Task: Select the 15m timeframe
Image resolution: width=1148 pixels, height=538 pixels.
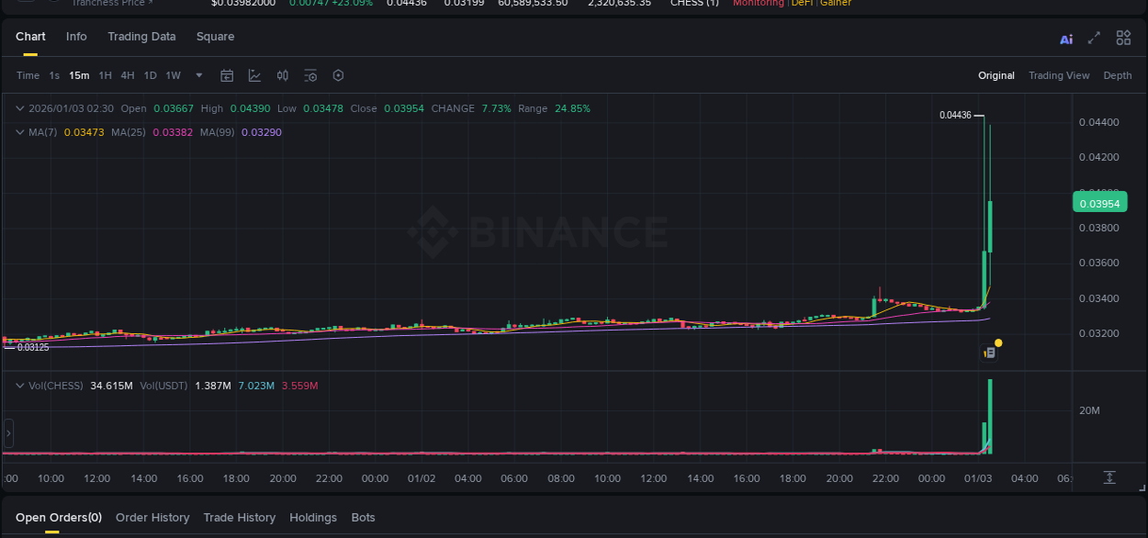Action: pos(80,75)
